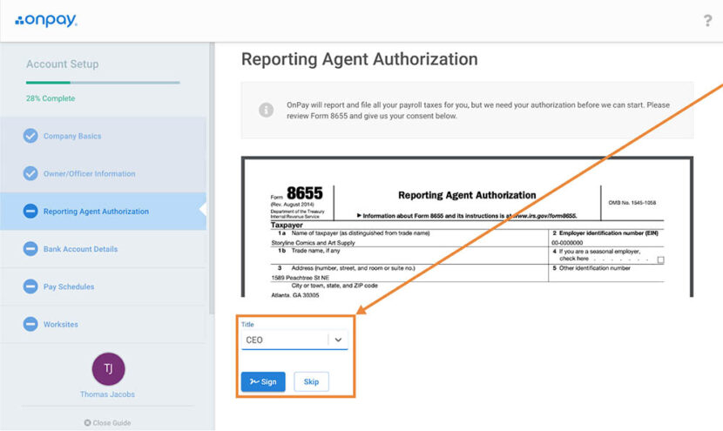Check the seasonal employer checkbox
This screenshot has width=723, height=431.
pyautogui.click(x=660, y=259)
